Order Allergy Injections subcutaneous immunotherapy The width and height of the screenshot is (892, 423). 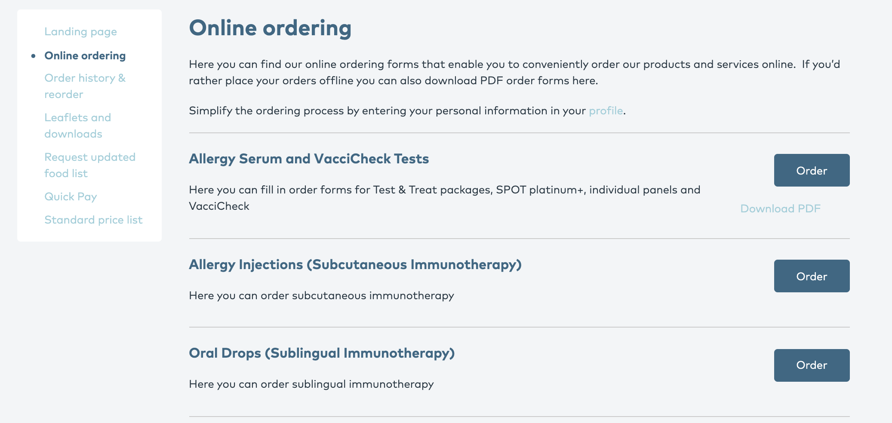812,276
